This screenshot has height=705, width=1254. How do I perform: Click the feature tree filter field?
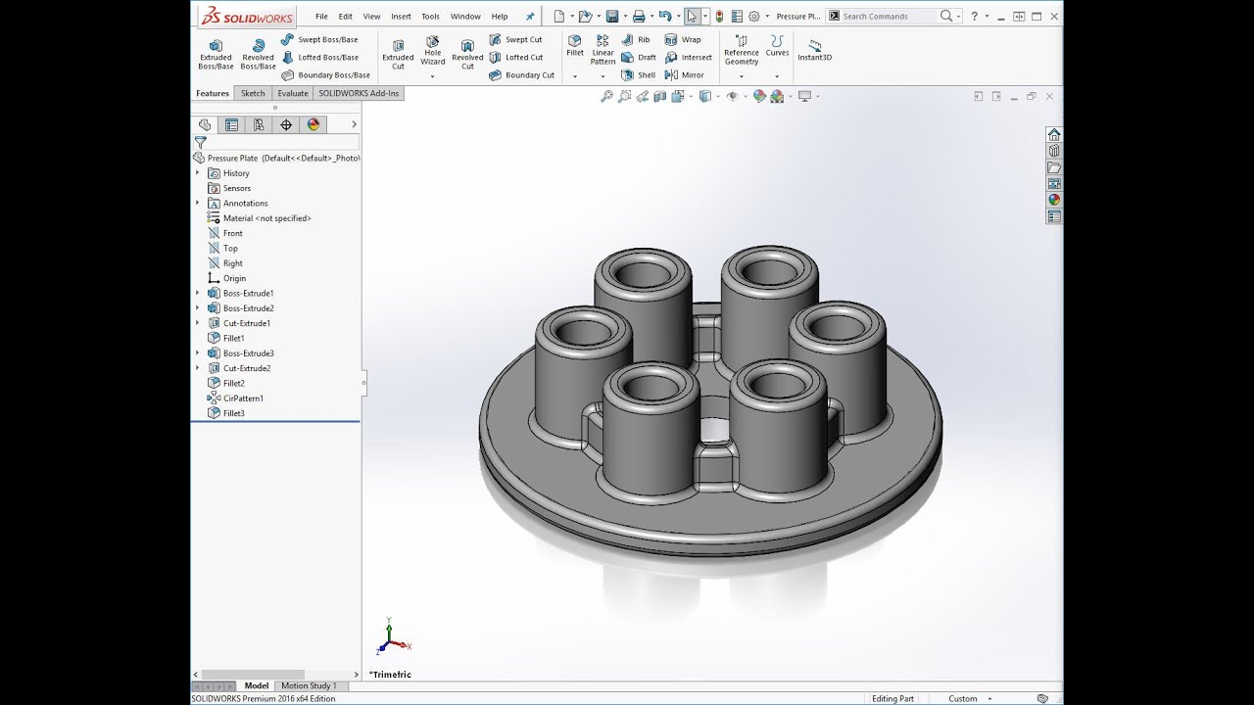pyautogui.click(x=282, y=142)
